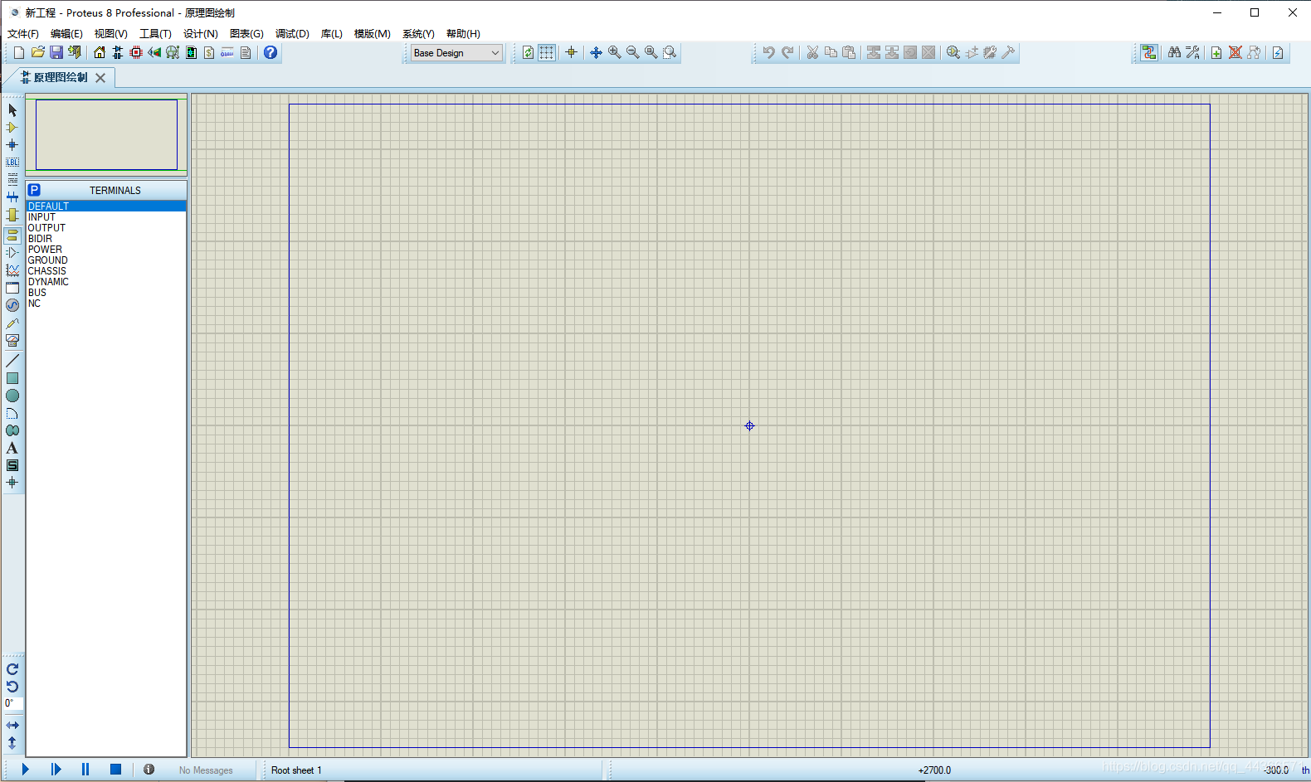Select the 2D Graphics Symbols tool
The image size is (1311, 782).
pos(12,465)
